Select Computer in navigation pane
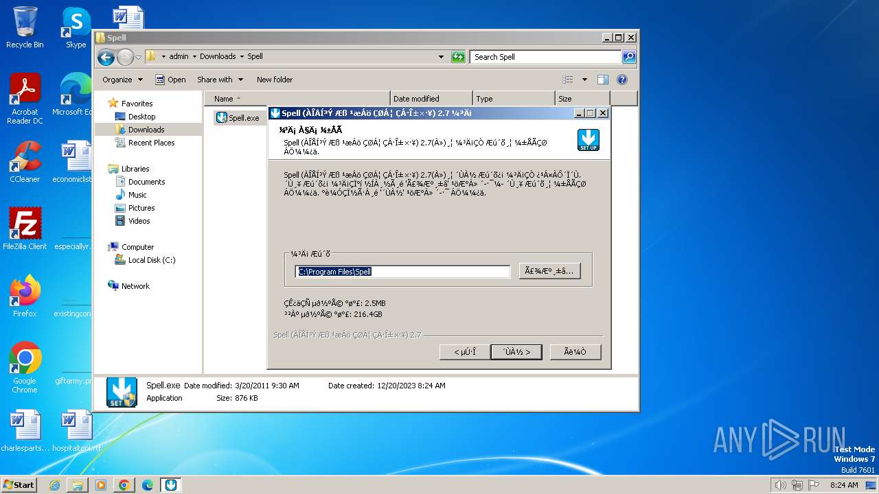The width and height of the screenshot is (879, 494). point(137,247)
